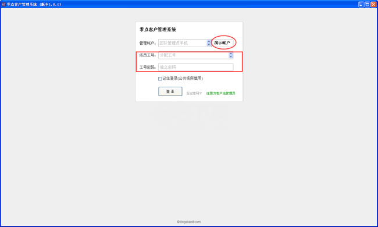
Task: Click the app icon in title bar
Action: click(3, 4)
